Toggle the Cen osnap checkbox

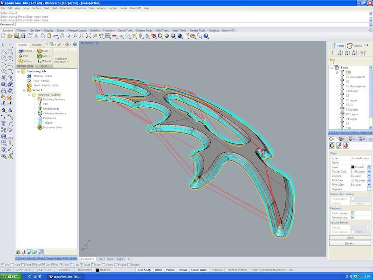pyautogui.click(x=43, y=265)
